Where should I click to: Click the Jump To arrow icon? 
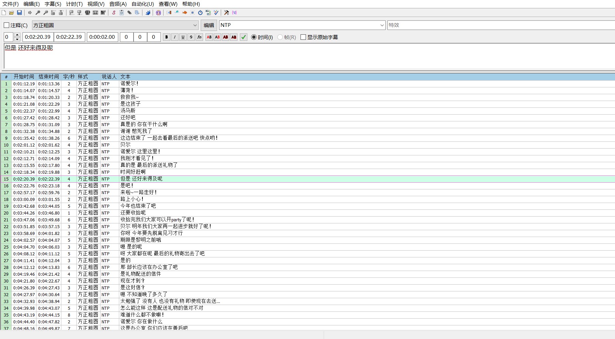pyautogui.click(x=30, y=13)
